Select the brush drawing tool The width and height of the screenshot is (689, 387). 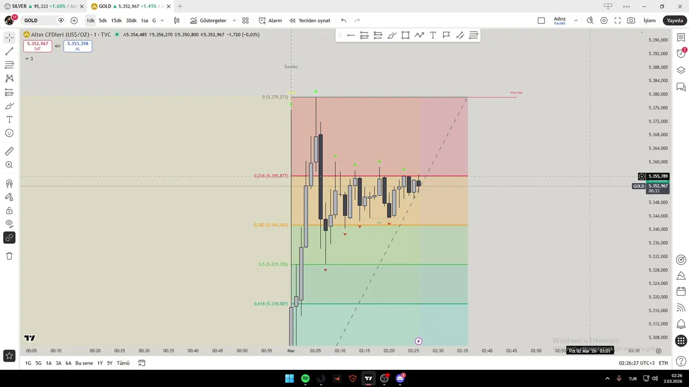coord(9,106)
